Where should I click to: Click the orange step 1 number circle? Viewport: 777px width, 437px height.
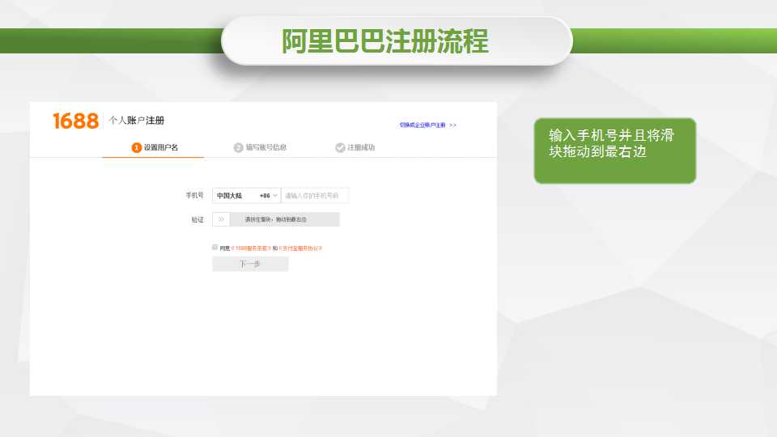137,147
